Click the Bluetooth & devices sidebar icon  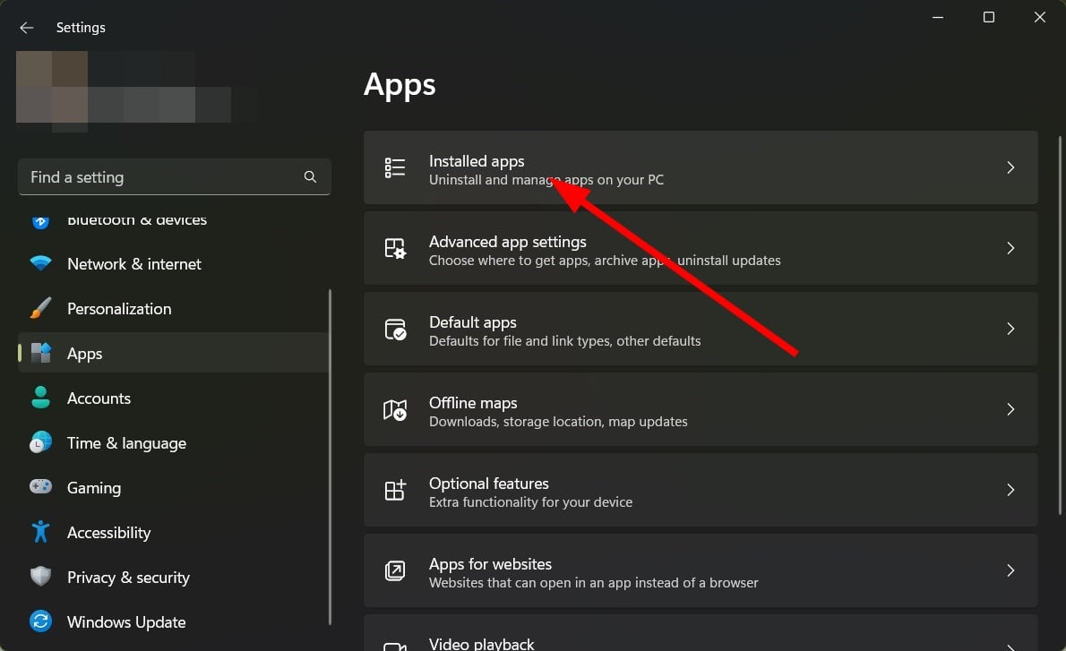pyautogui.click(x=40, y=219)
